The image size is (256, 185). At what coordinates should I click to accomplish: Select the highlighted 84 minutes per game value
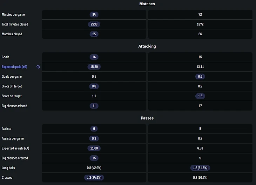[94, 15]
